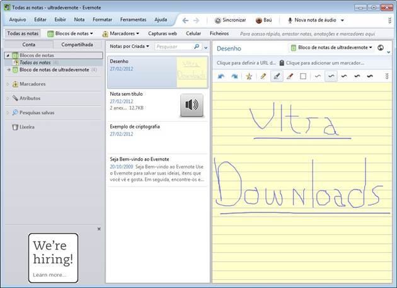This screenshot has height=288, width=397.
Task: Click Pesquisas salvas magnifier icon
Action: (x=15, y=112)
